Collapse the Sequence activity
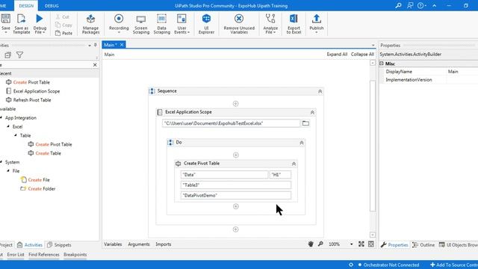 (320, 91)
